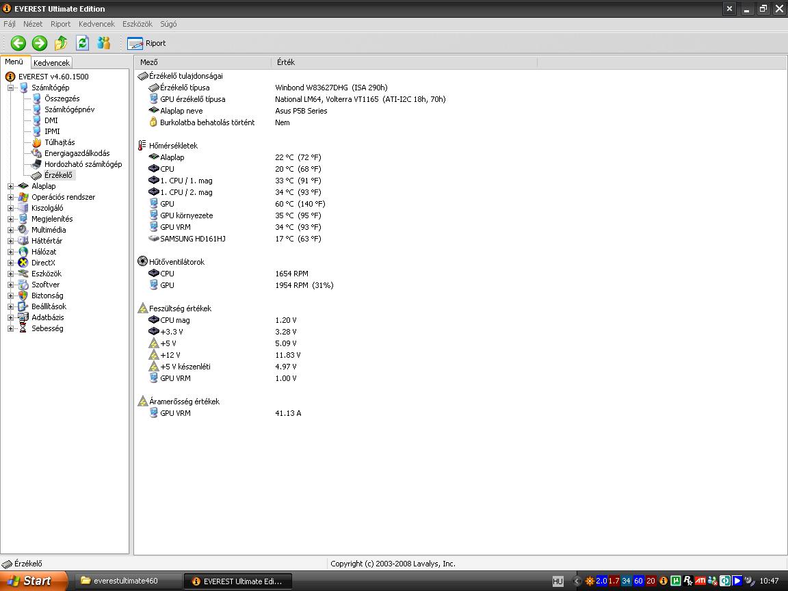This screenshot has height=591, width=788.
Task: Open the Súgó menu
Action: (168, 24)
